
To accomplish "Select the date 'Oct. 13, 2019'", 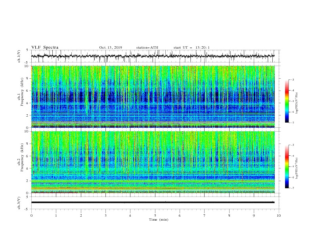I will 111,47.
